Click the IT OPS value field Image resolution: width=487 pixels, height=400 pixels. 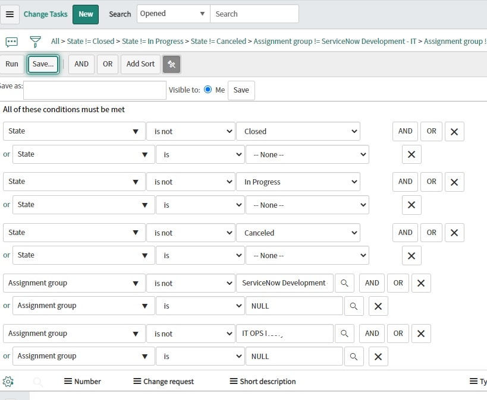285,334
